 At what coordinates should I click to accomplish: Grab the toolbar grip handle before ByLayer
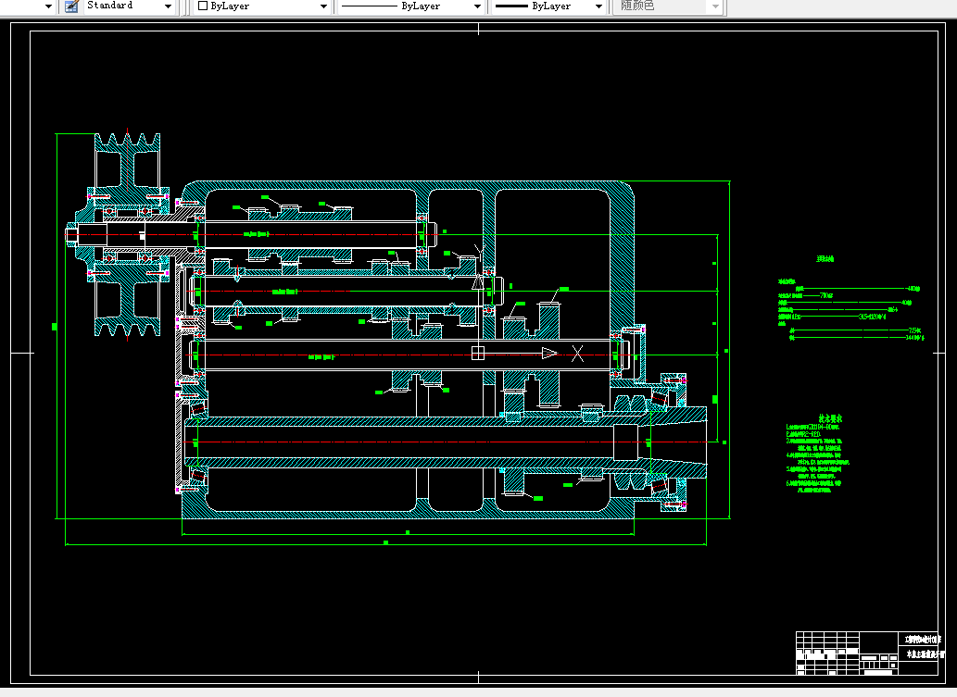(x=185, y=6)
